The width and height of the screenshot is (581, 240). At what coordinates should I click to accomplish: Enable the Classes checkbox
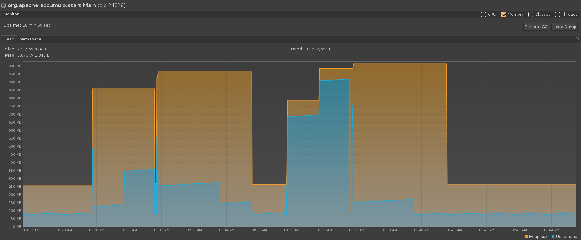click(531, 15)
